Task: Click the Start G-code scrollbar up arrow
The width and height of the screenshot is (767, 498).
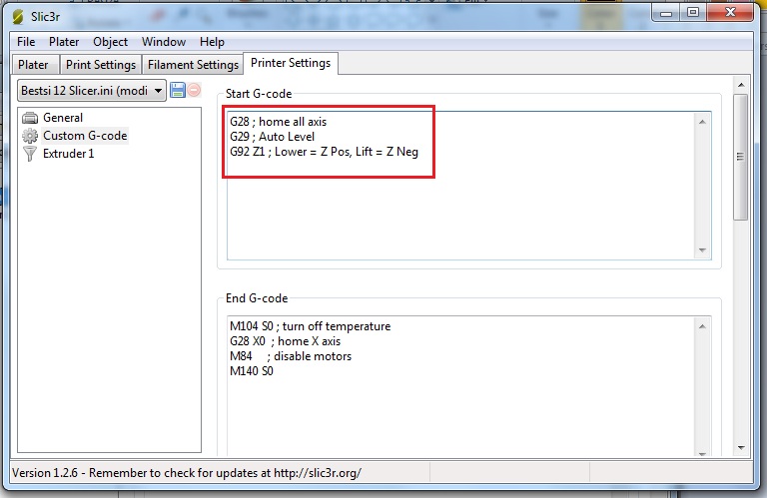Action: [x=702, y=122]
